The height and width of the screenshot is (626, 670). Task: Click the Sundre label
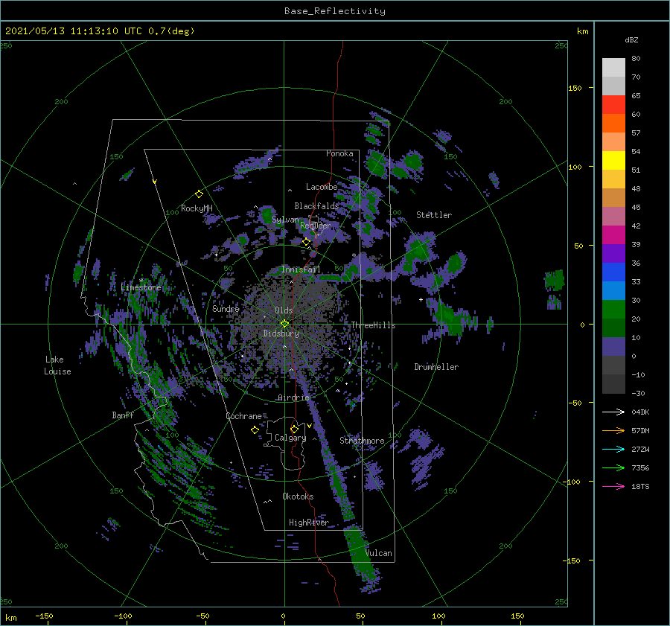[226, 309]
